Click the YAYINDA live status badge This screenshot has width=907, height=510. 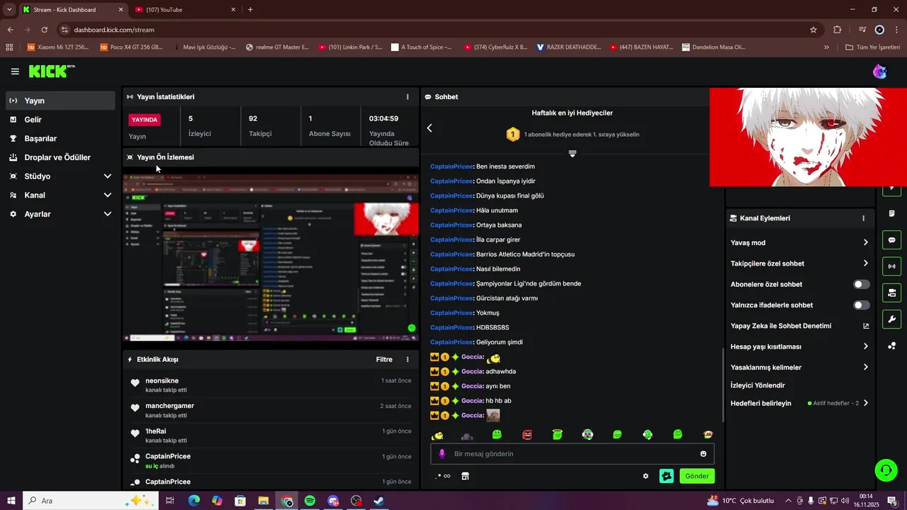(x=145, y=120)
